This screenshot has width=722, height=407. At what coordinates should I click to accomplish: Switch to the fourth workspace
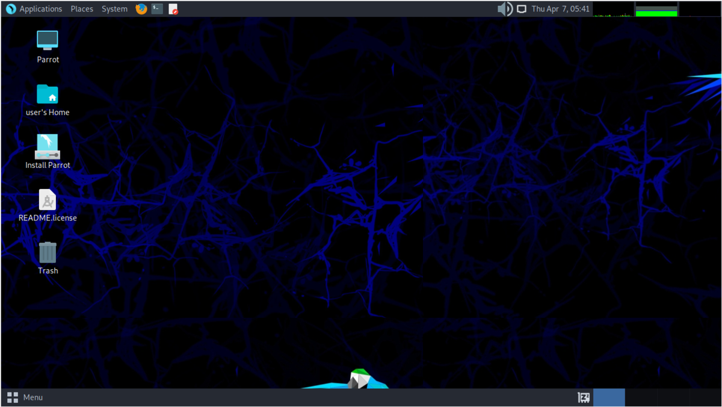[x=705, y=397]
